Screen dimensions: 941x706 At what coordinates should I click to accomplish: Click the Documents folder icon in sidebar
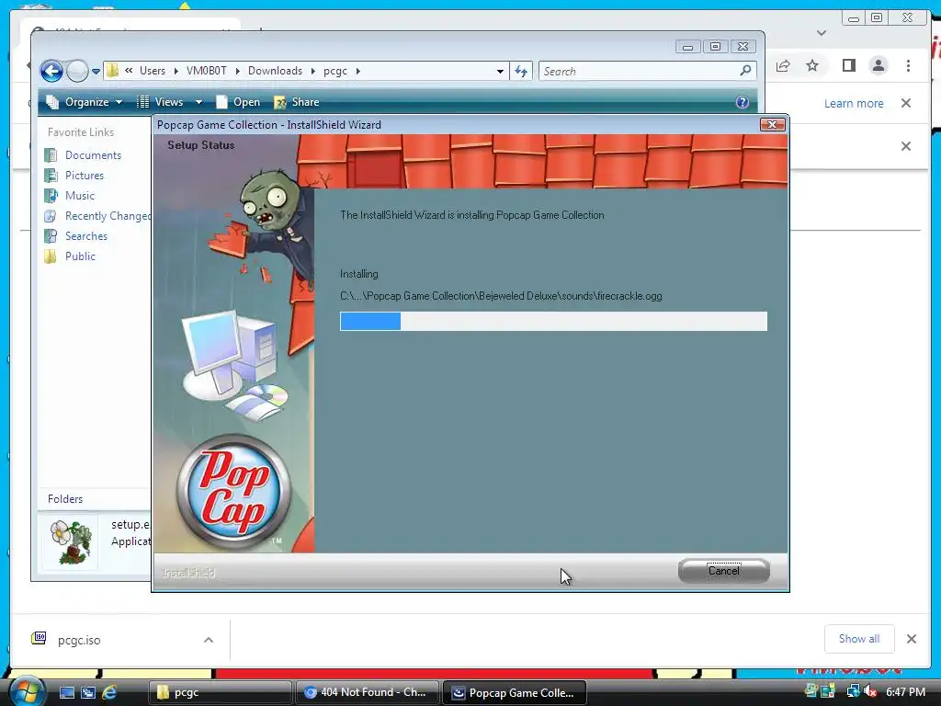click(x=51, y=155)
